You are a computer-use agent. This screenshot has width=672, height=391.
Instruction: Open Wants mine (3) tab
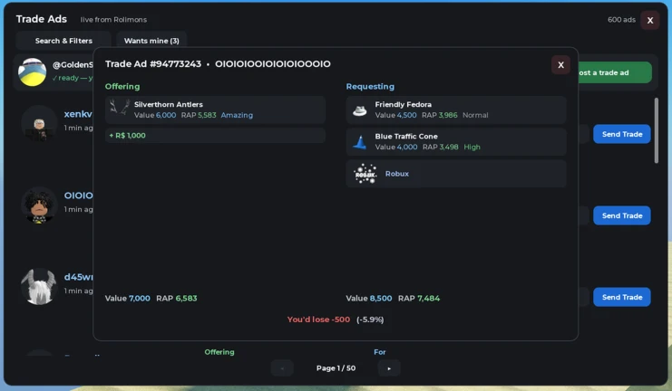151,41
